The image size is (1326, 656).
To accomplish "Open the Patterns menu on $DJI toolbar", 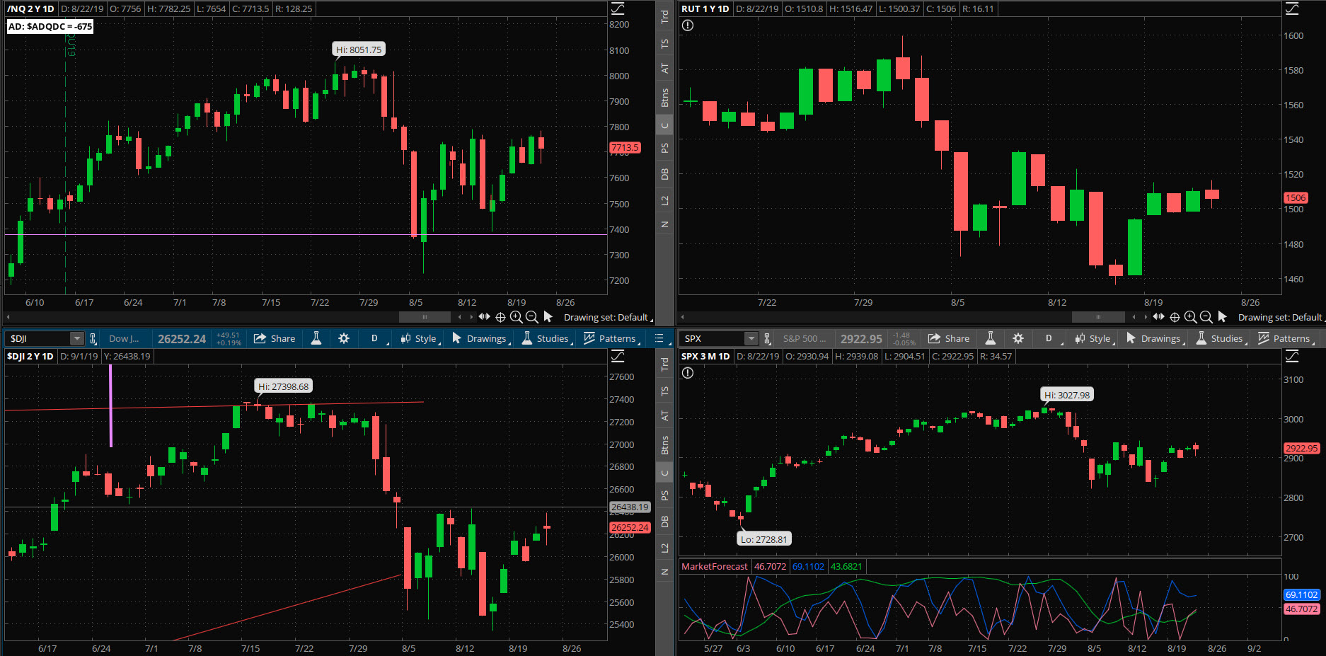I will pyautogui.click(x=611, y=338).
